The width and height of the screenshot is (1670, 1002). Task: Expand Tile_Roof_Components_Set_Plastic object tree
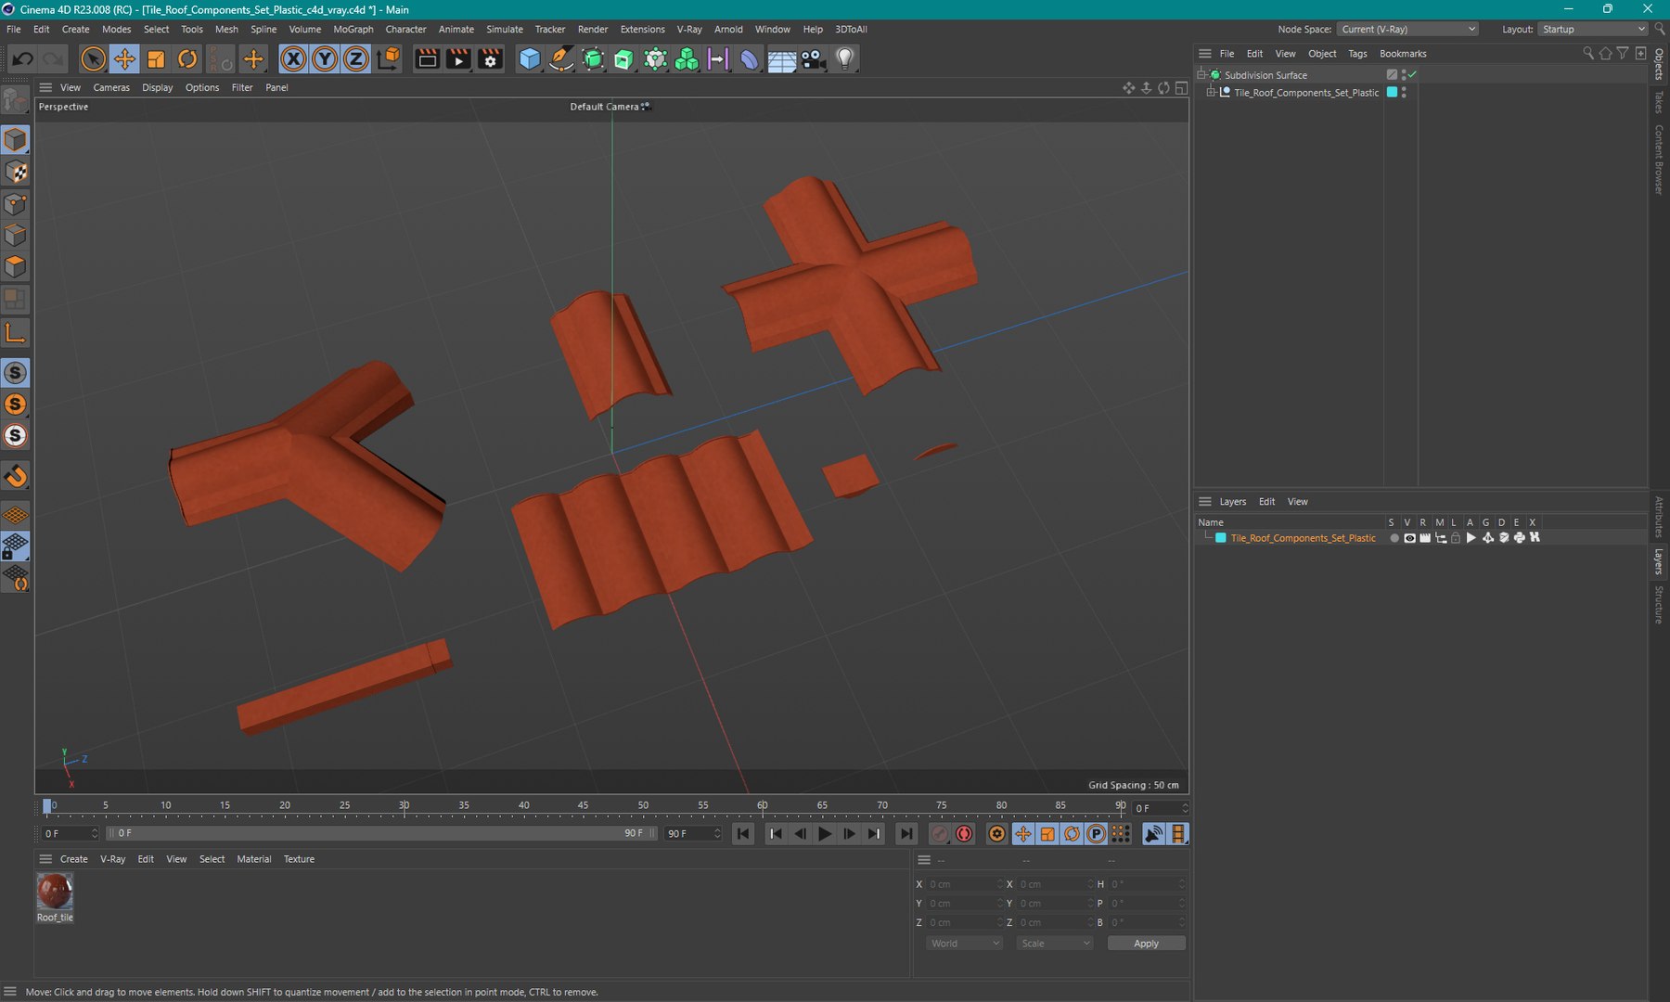(1211, 93)
